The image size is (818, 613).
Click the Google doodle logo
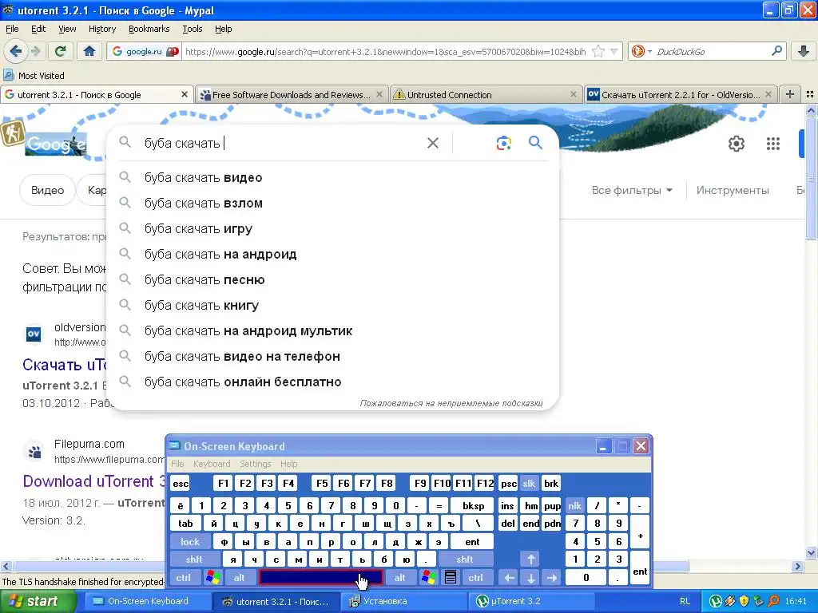(56, 144)
